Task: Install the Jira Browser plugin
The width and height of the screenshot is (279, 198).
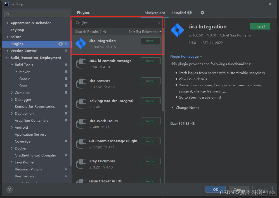Action: (x=150, y=81)
